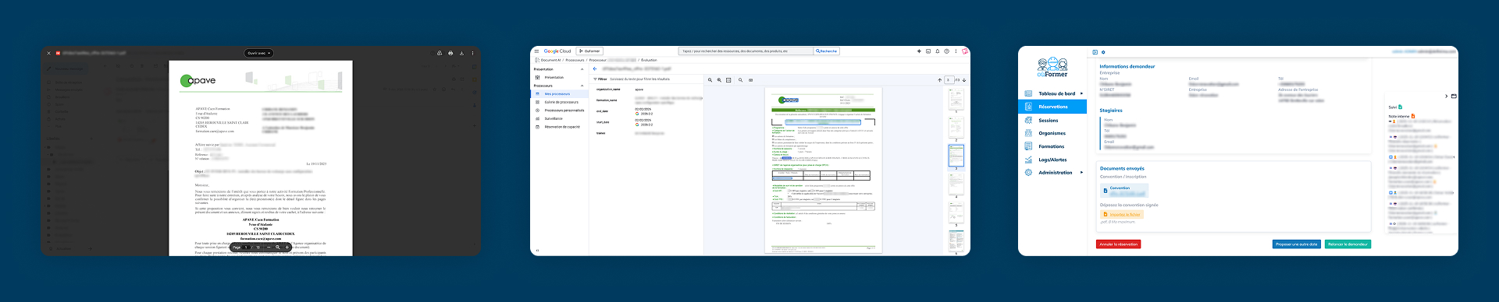
Task: Open the three-dot more menu in the PDF preview
Action: [x=472, y=53]
